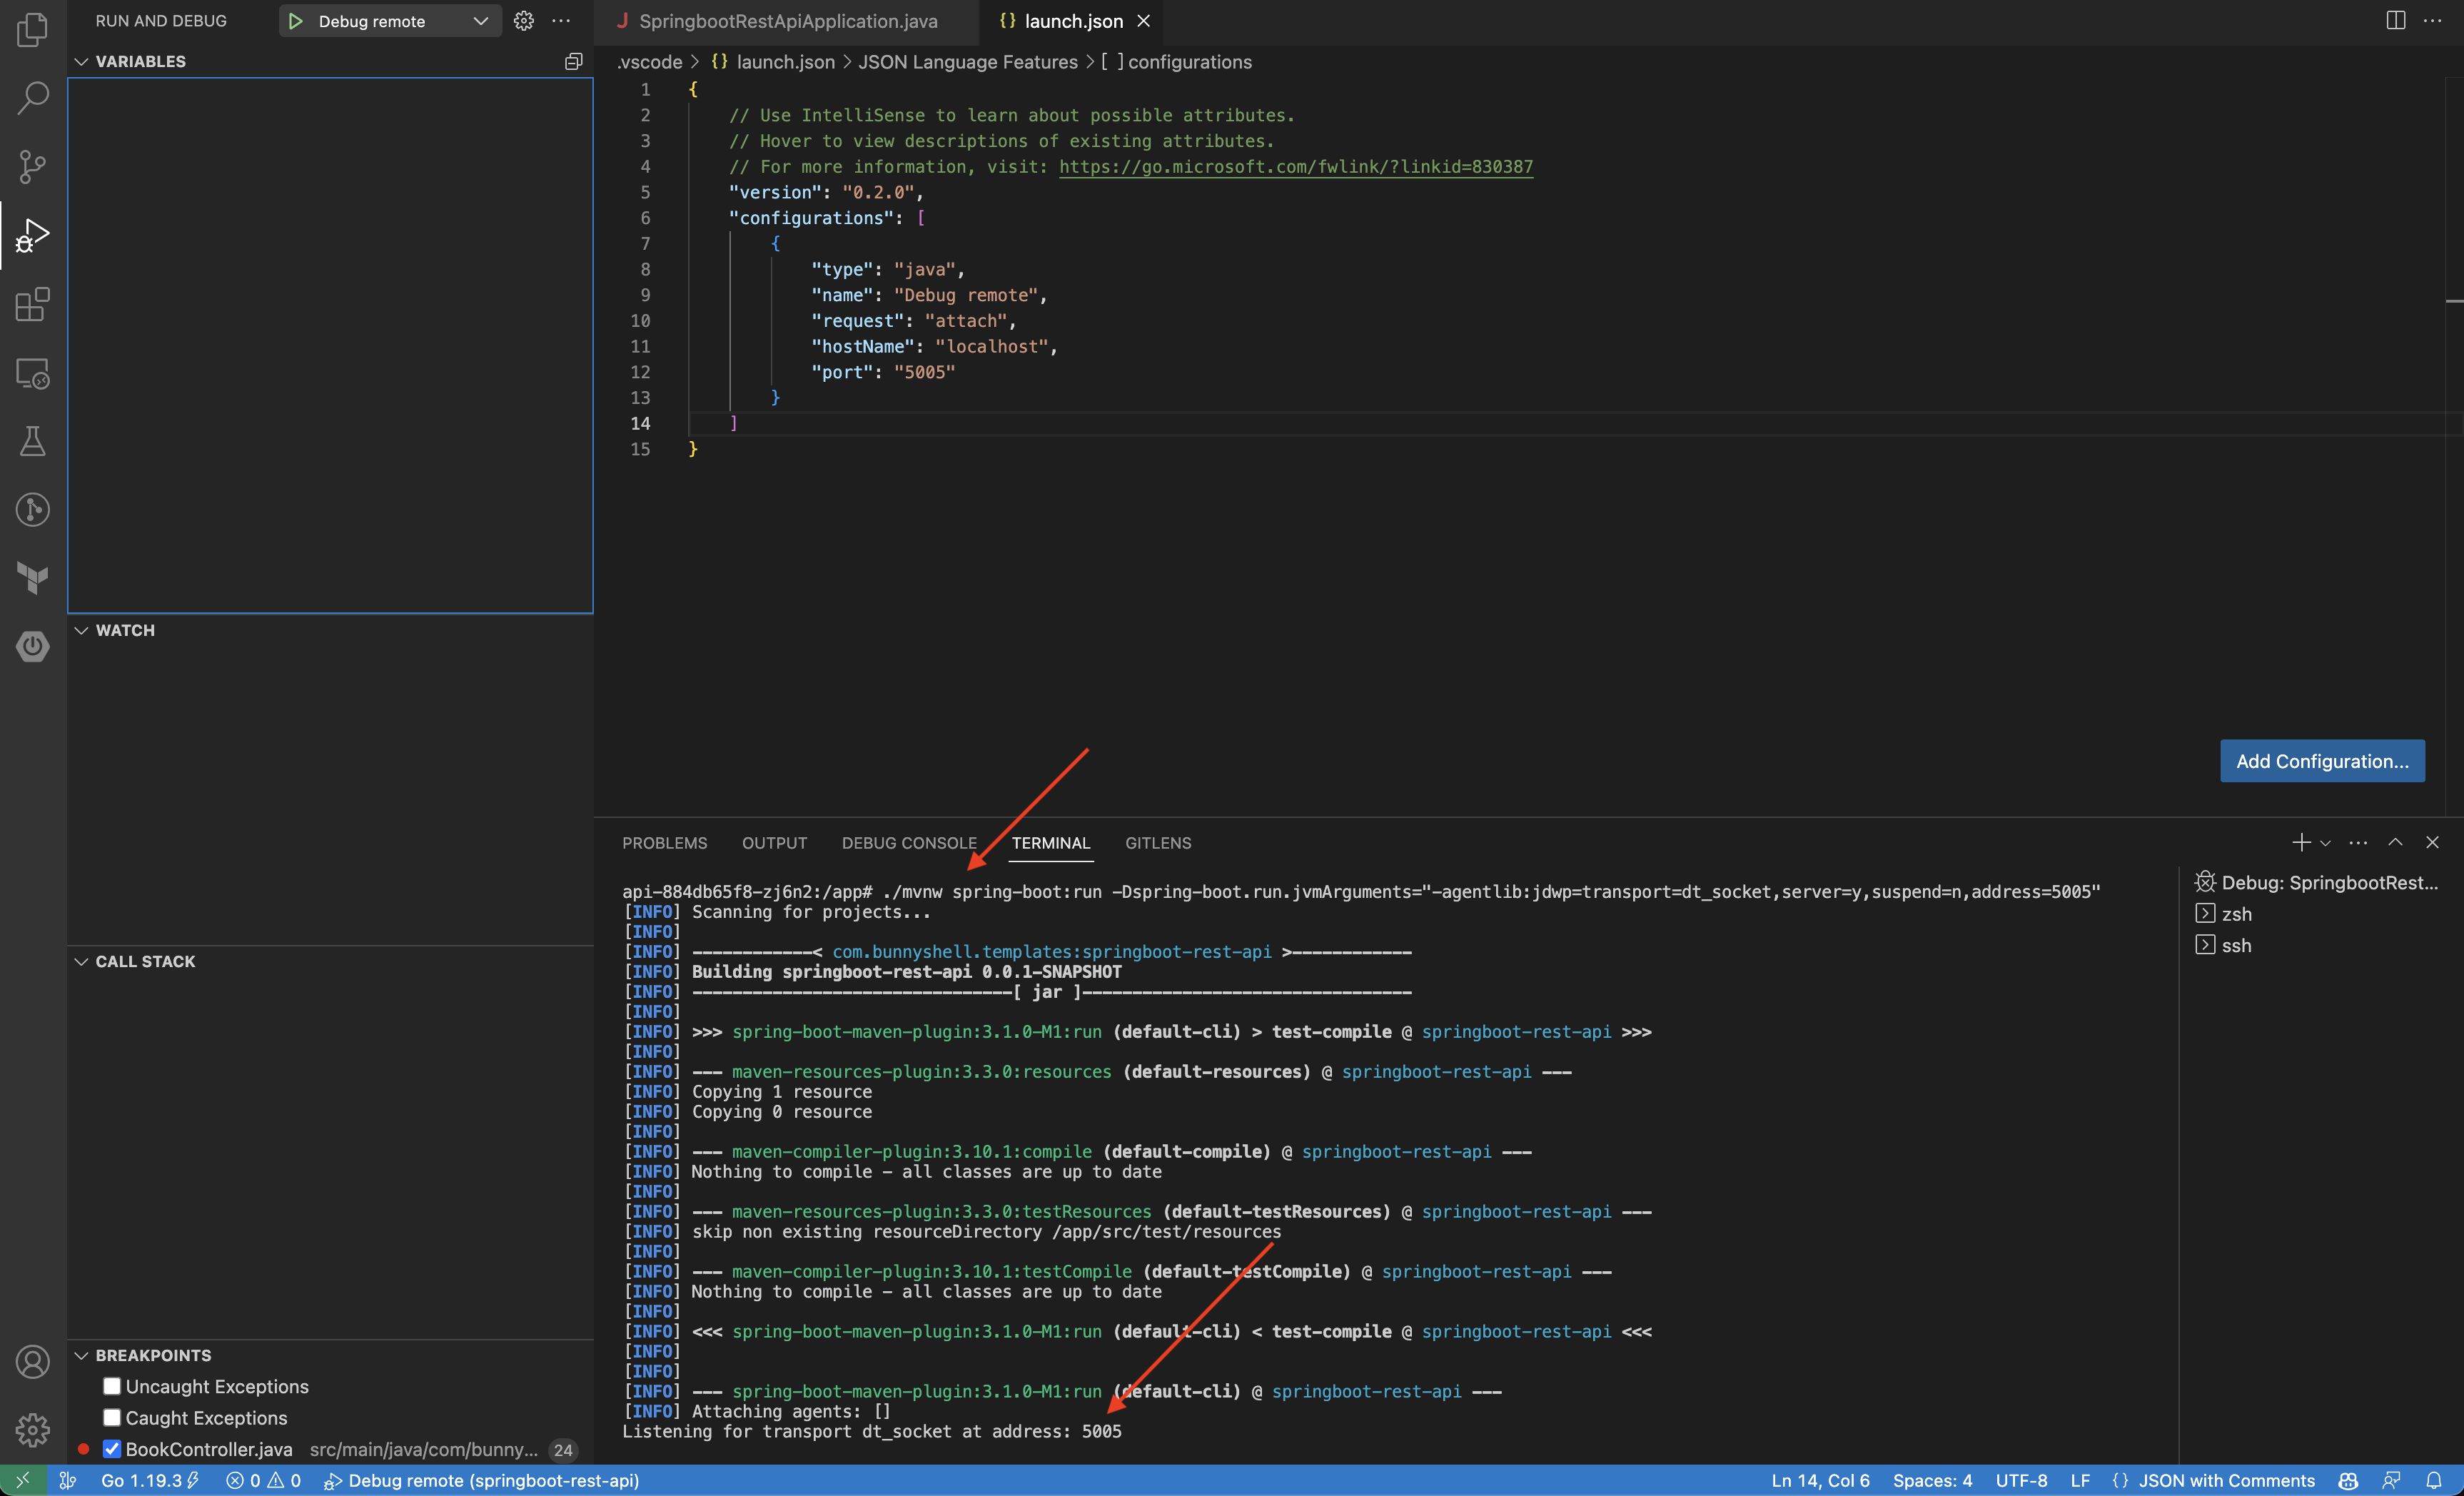Open launch.json via debug gear icon
The width and height of the screenshot is (2464, 1496).
[524, 21]
